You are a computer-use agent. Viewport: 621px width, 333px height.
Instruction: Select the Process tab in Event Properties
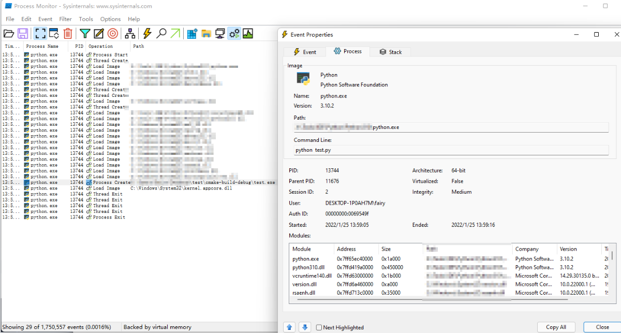click(x=348, y=51)
